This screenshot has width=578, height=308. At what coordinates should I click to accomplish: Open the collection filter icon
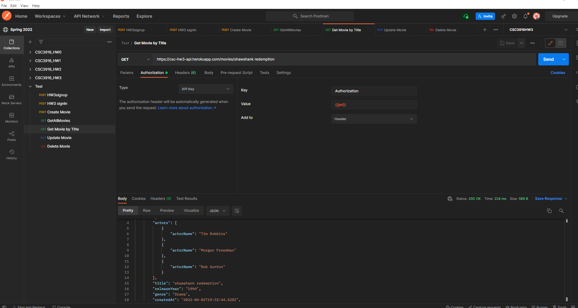41,42
